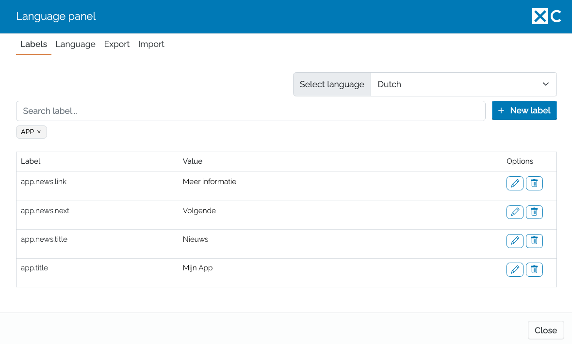
Task: Edit the app.news.title label
Action: click(515, 241)
